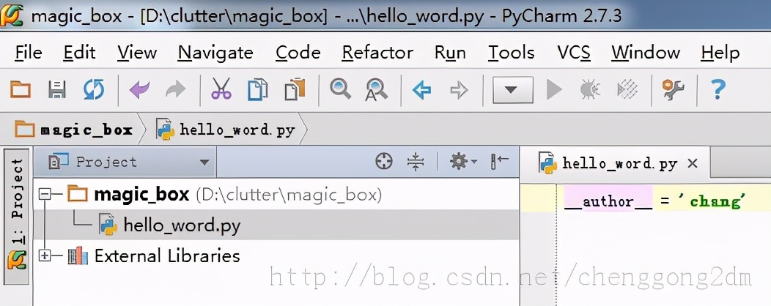Click the Collapse All icon in Project panel
771x306 pixels.
(x=416, y=161)
